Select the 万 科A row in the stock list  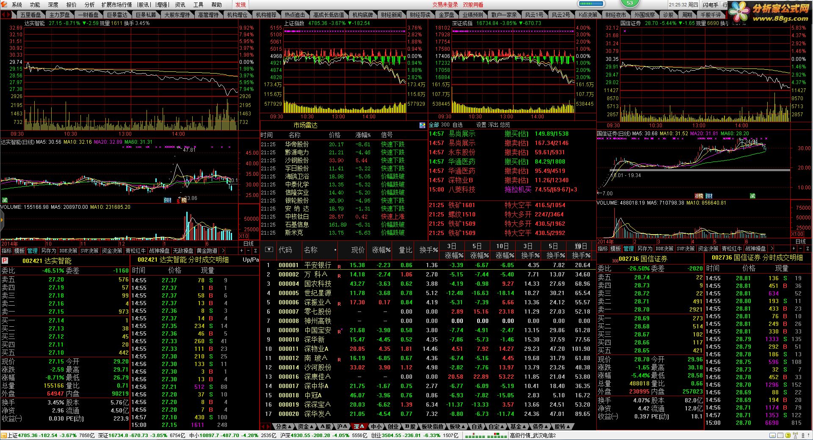(428, 274)
